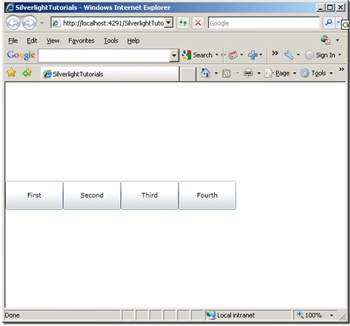The height and width of the screenshot is (326, 350).
Task: Click the Google toolbar news tag icon
Action: point(233,55)
